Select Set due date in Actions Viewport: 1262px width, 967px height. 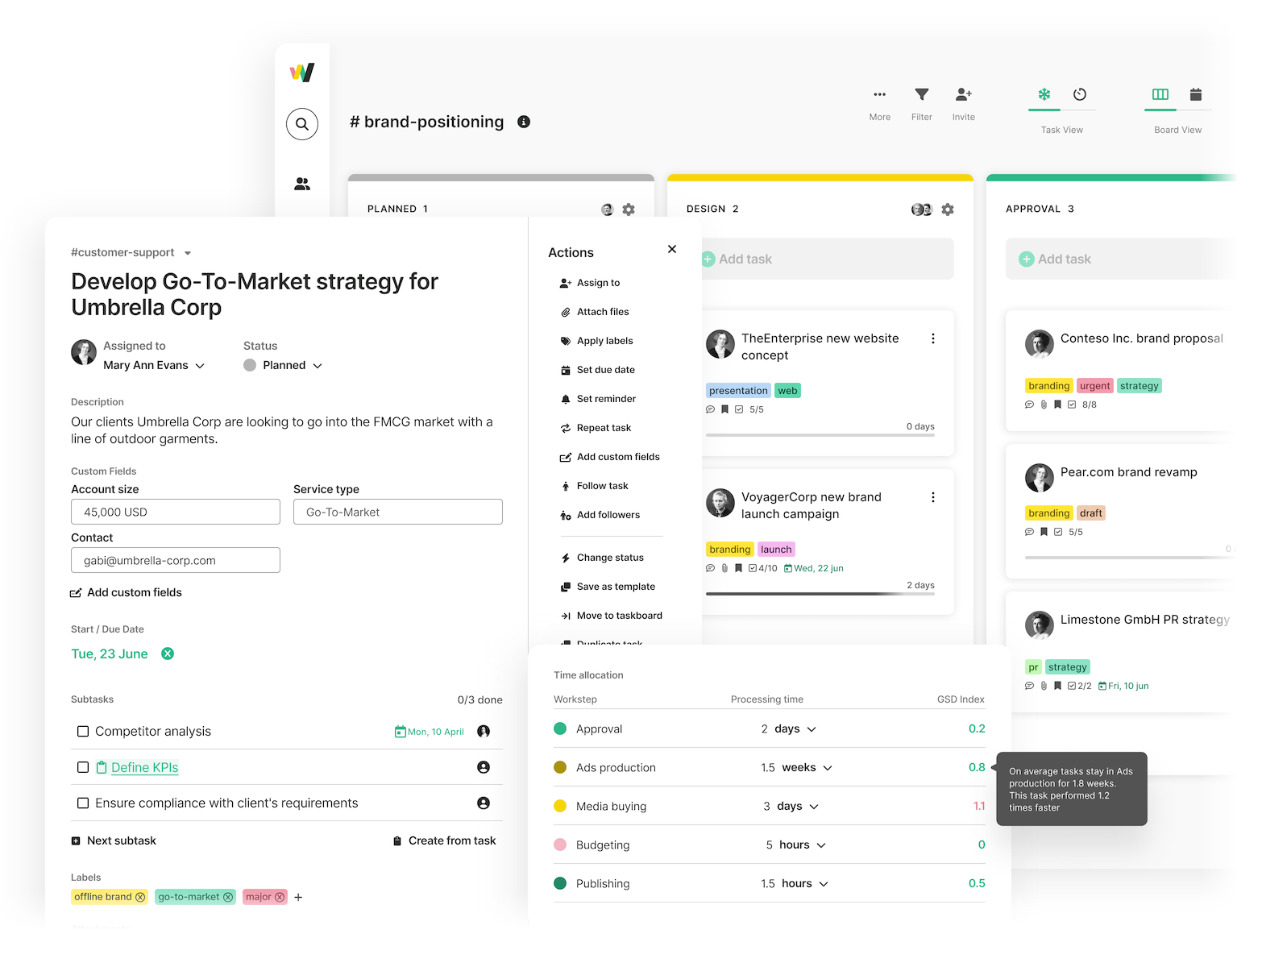[x=605, y=370]
